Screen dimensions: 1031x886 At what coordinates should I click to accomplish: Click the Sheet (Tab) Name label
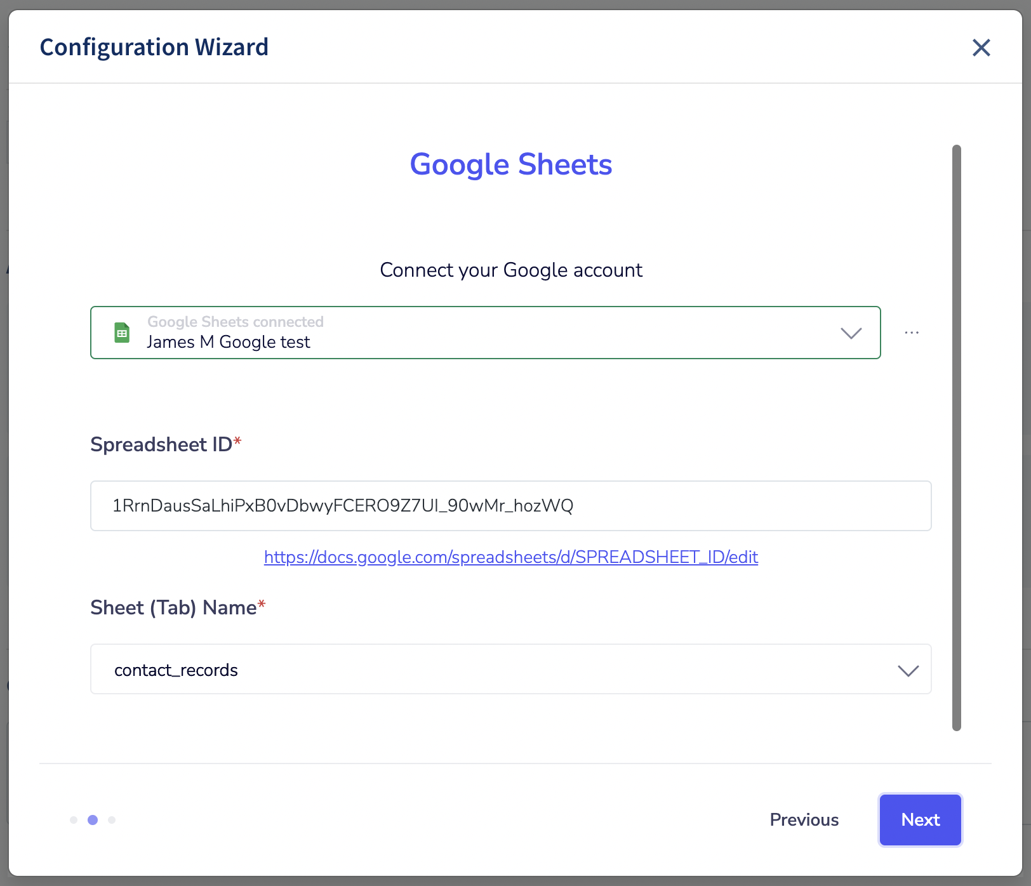(x=178, y=607)
